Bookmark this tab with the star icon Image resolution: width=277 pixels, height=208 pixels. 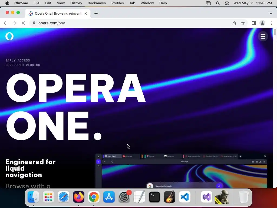pyautogui.click(x=243, y=23)
